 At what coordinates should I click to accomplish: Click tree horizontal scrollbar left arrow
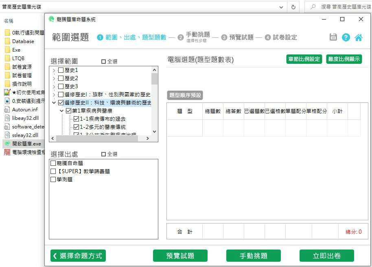coord(53,138)
